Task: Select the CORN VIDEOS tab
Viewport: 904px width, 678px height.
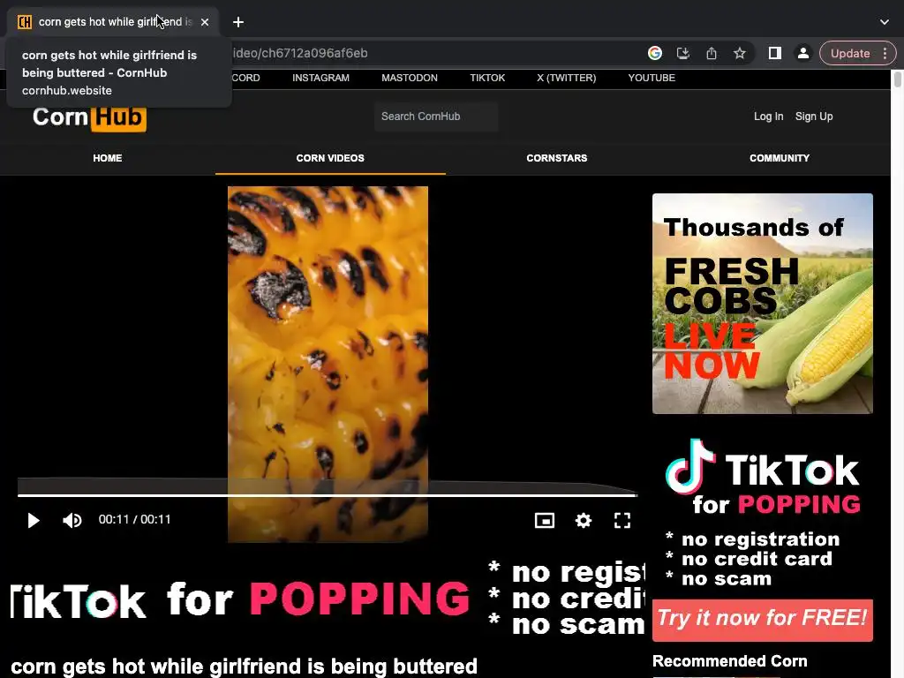Action: coord(330,158)
